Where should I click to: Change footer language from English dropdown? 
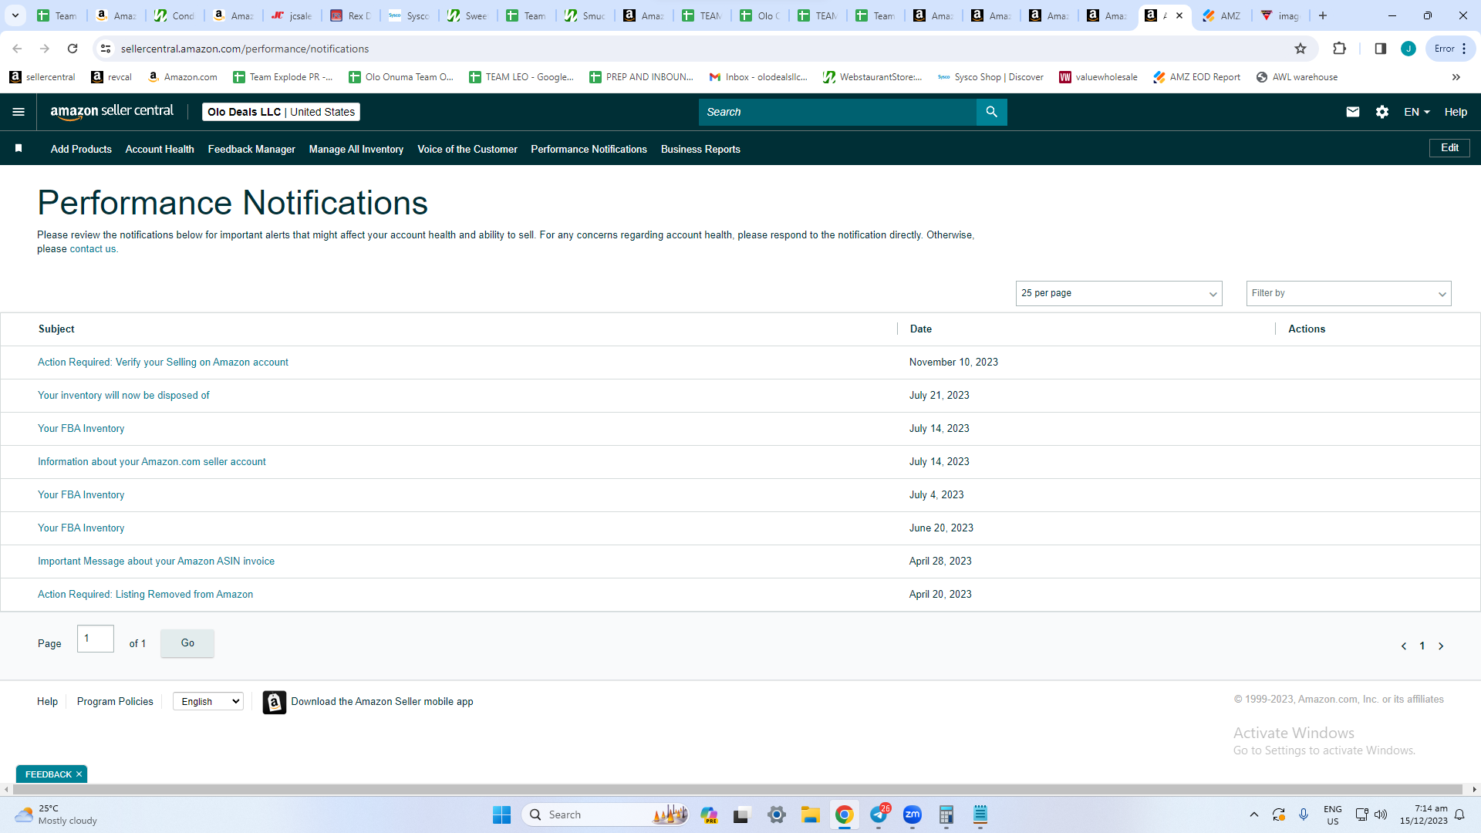208,701
